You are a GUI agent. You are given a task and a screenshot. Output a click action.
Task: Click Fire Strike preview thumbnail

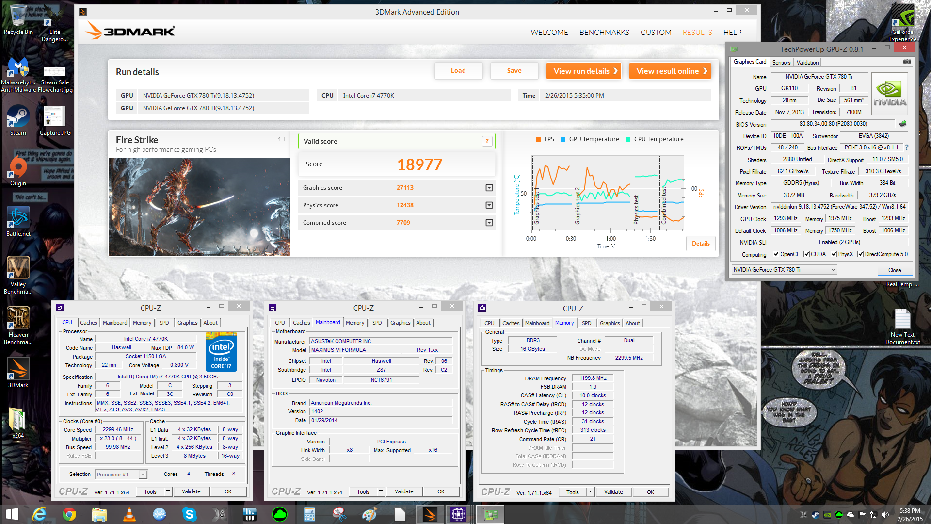(199, 207)
